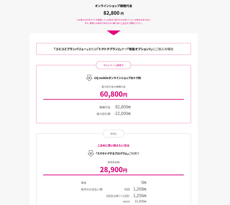Click the こちら link in the pink notice
This screenshot has height=205, width=230.
pyautogui.click(x=124, y=23)
